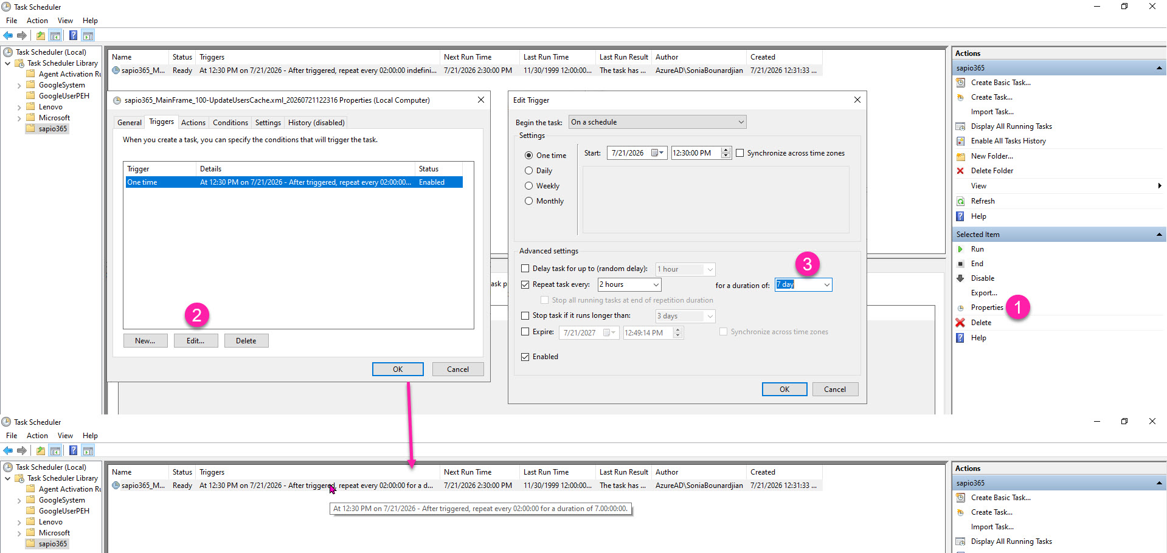This screenshot has height=553, width=1167.
Task: Click the Edit... button in Triggers tab
Action: click(196, 341)
